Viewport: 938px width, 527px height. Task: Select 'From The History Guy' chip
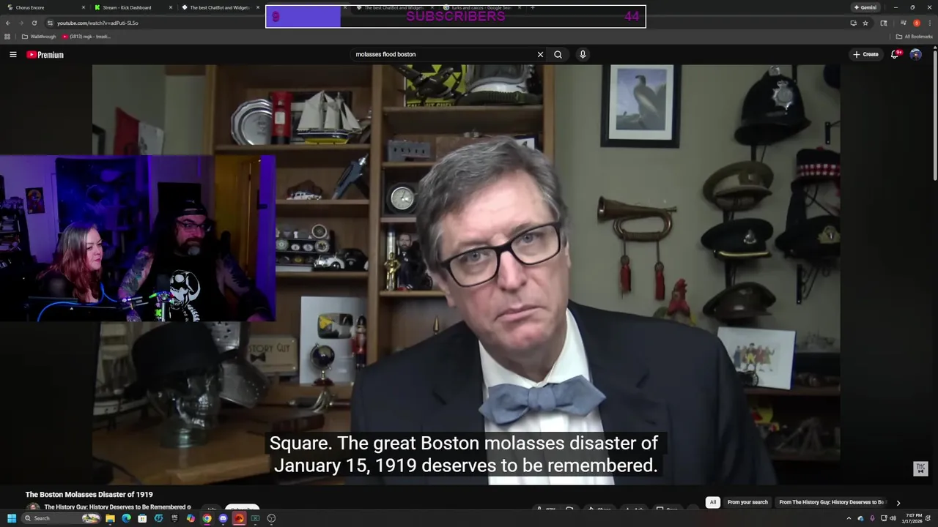[x=832, y=502]
